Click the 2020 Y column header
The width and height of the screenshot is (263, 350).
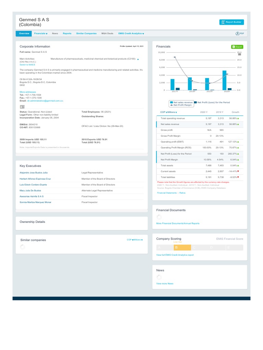(204, 112)
